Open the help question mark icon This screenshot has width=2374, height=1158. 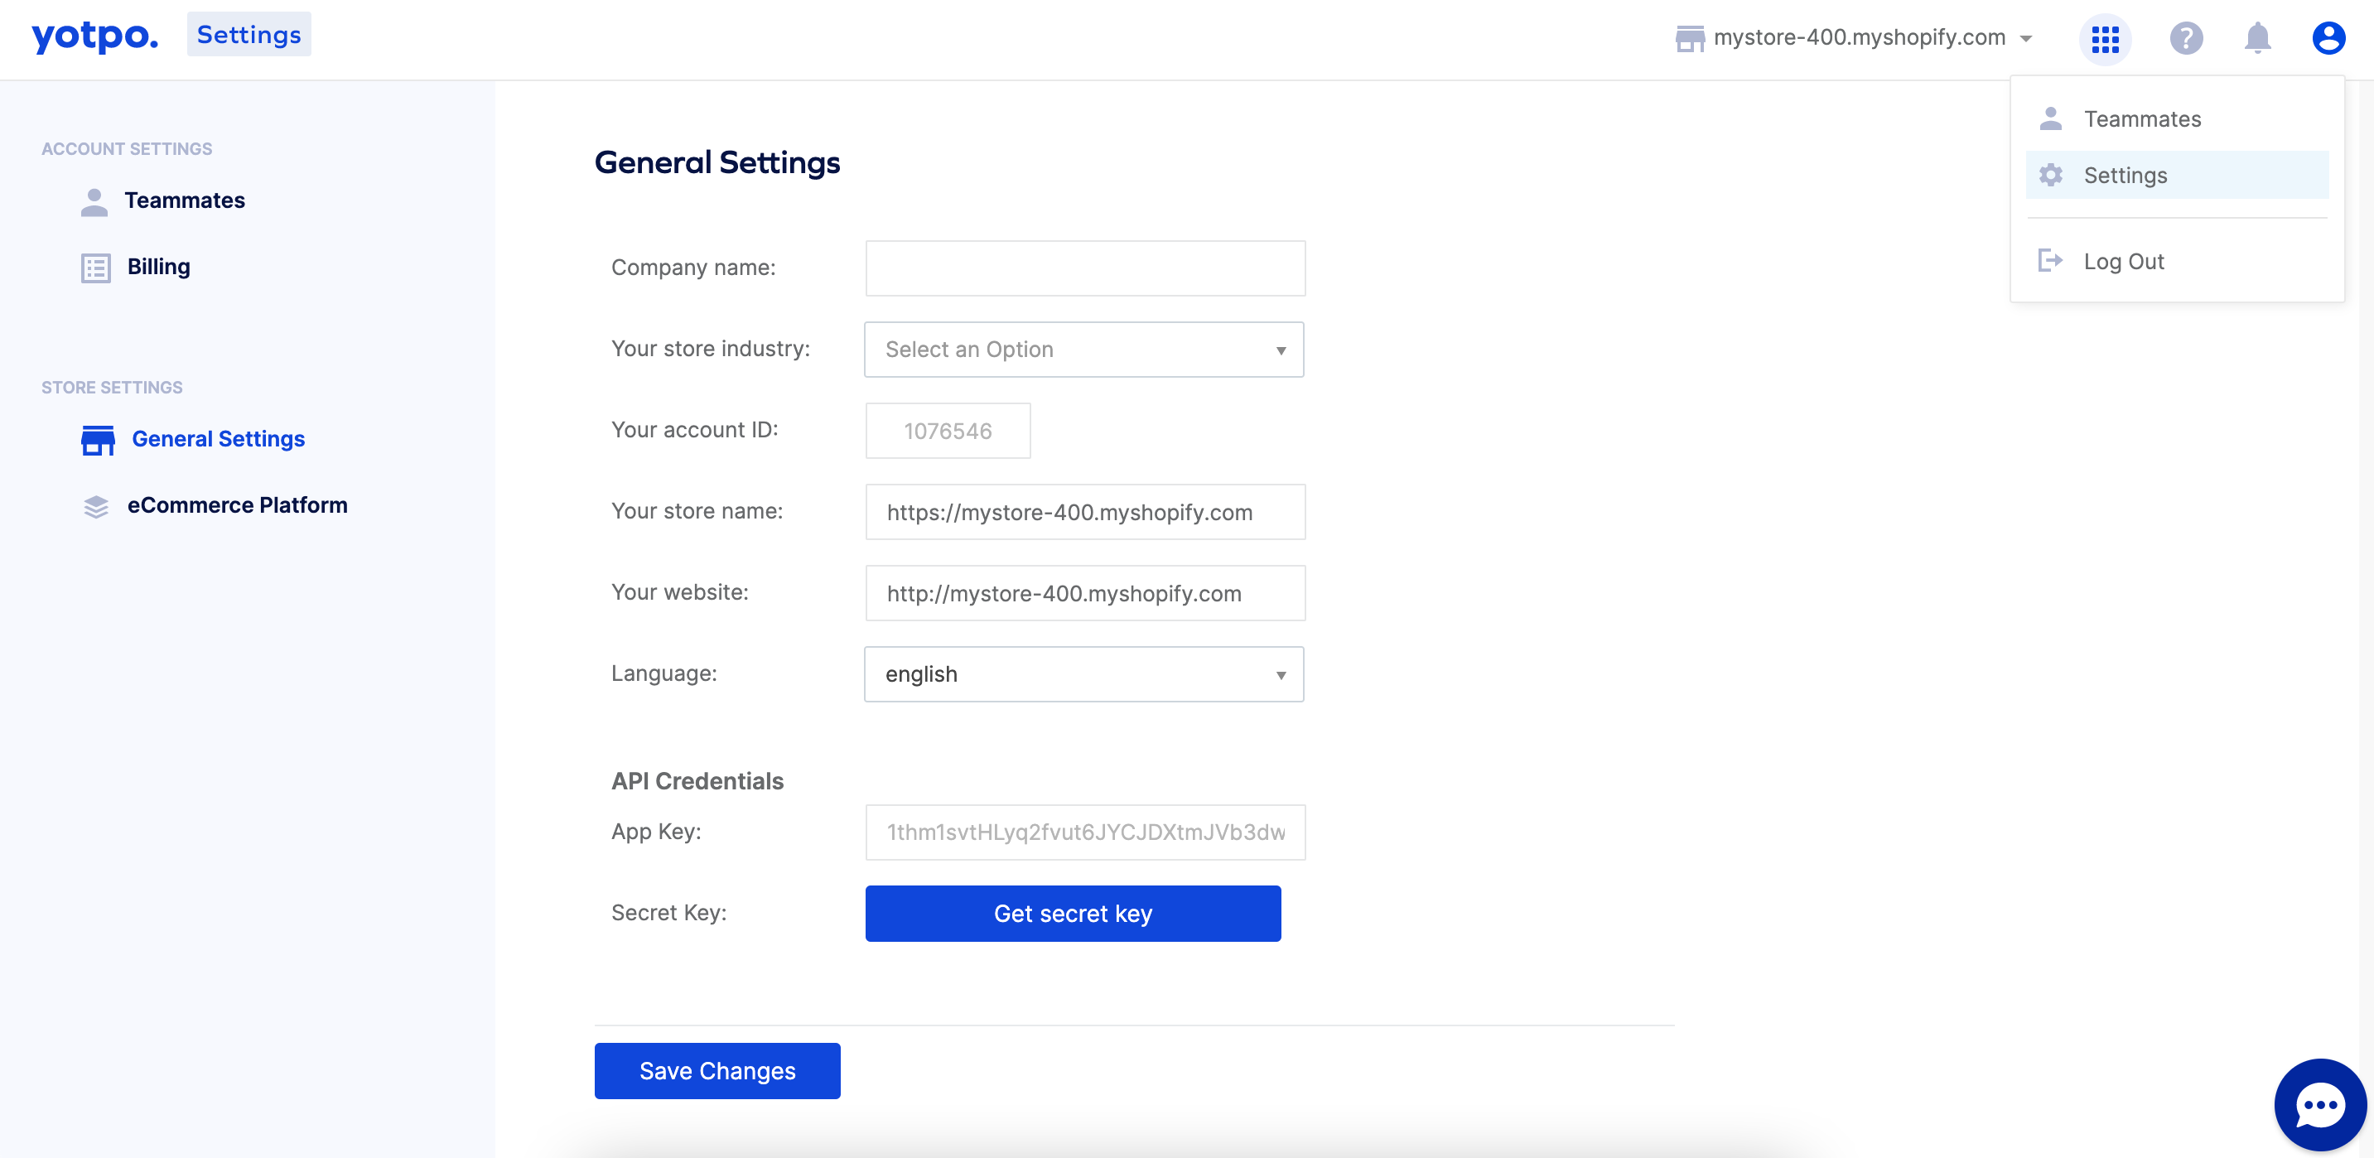tap(2186, 39)
